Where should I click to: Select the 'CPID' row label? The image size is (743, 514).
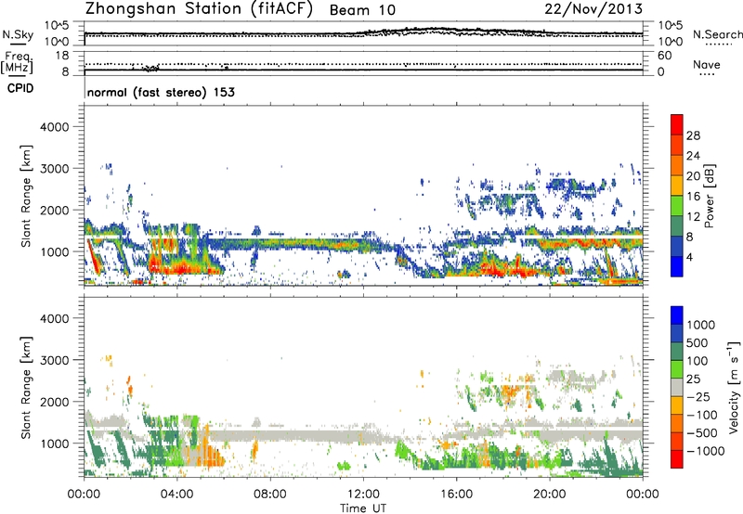[20, 88]
